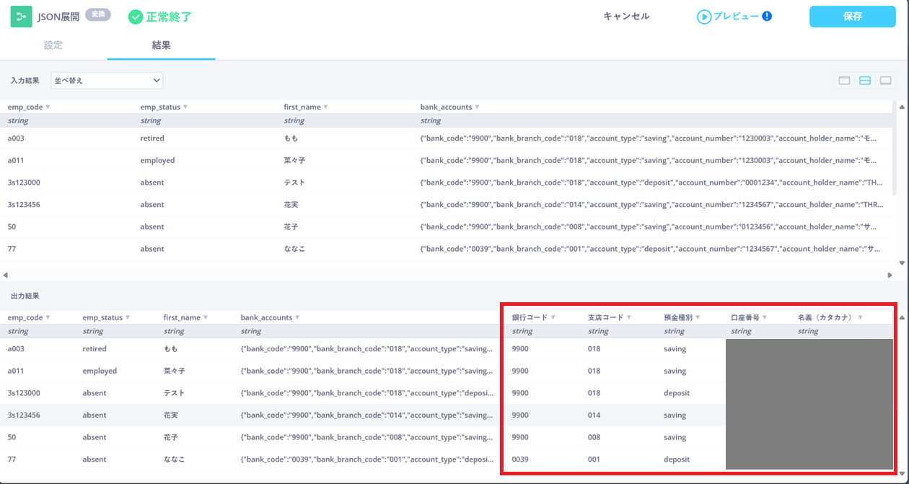909x484 pixels.
Task: Click the blue info icon beside プレビュー
Action: point(766,16)
